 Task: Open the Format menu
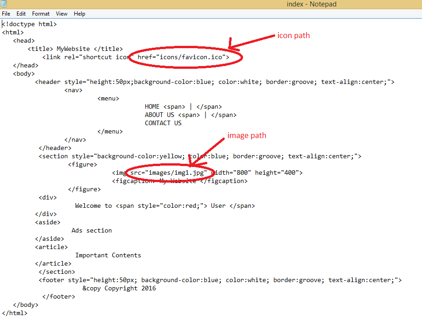coord(41,13)
